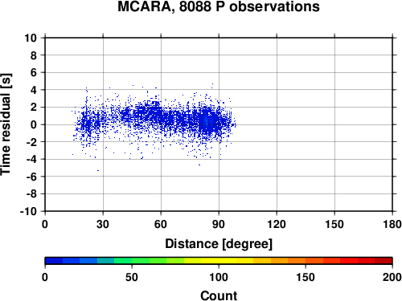Pick the dark red colorbar segment at the high end
This screenshot has width=402, height=301.
(384, 261)
